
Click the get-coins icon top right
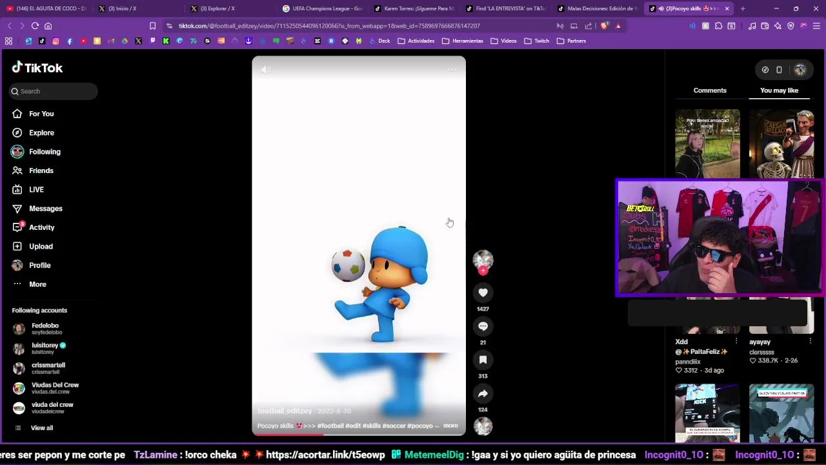point(765,70)
